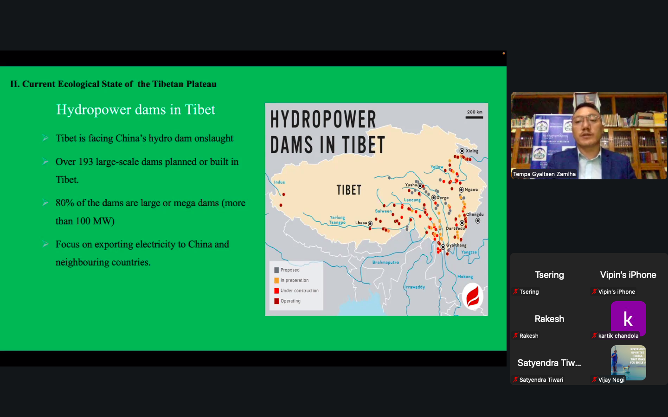Image resolution: width=668 pixels, height=417 pixels.
Task: Click the Chengdu city marker on the map
Action: click(478, 221)
